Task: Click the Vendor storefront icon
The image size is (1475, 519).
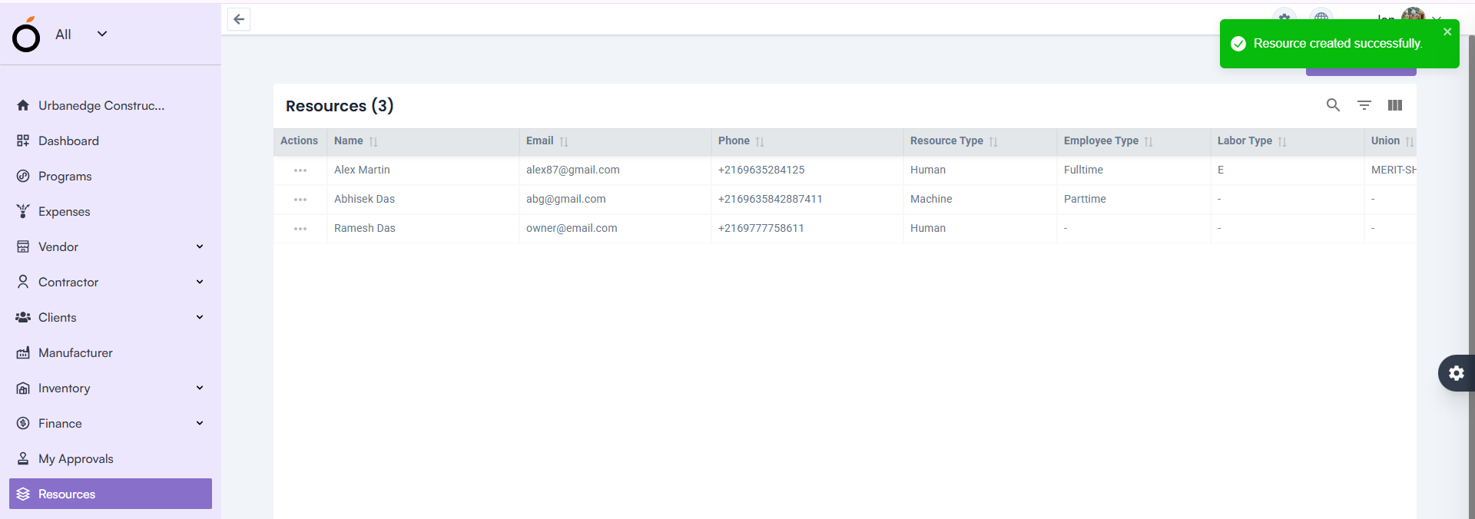Action: pos(23,246)
